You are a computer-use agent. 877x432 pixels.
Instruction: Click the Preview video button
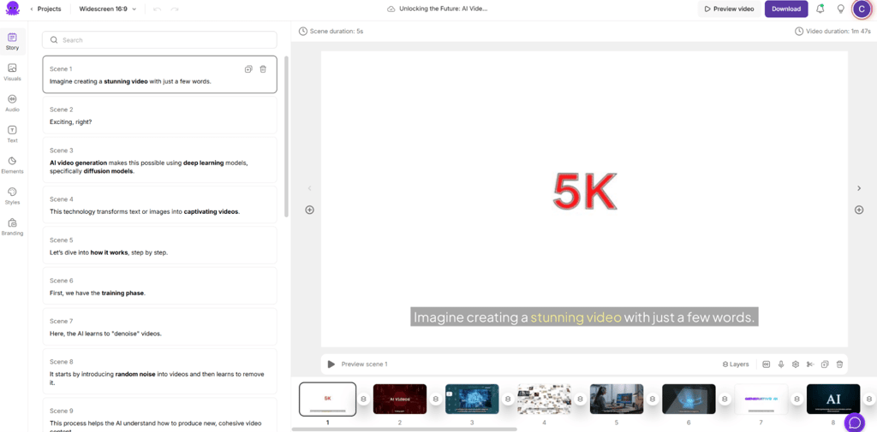(x=729, y=9)
